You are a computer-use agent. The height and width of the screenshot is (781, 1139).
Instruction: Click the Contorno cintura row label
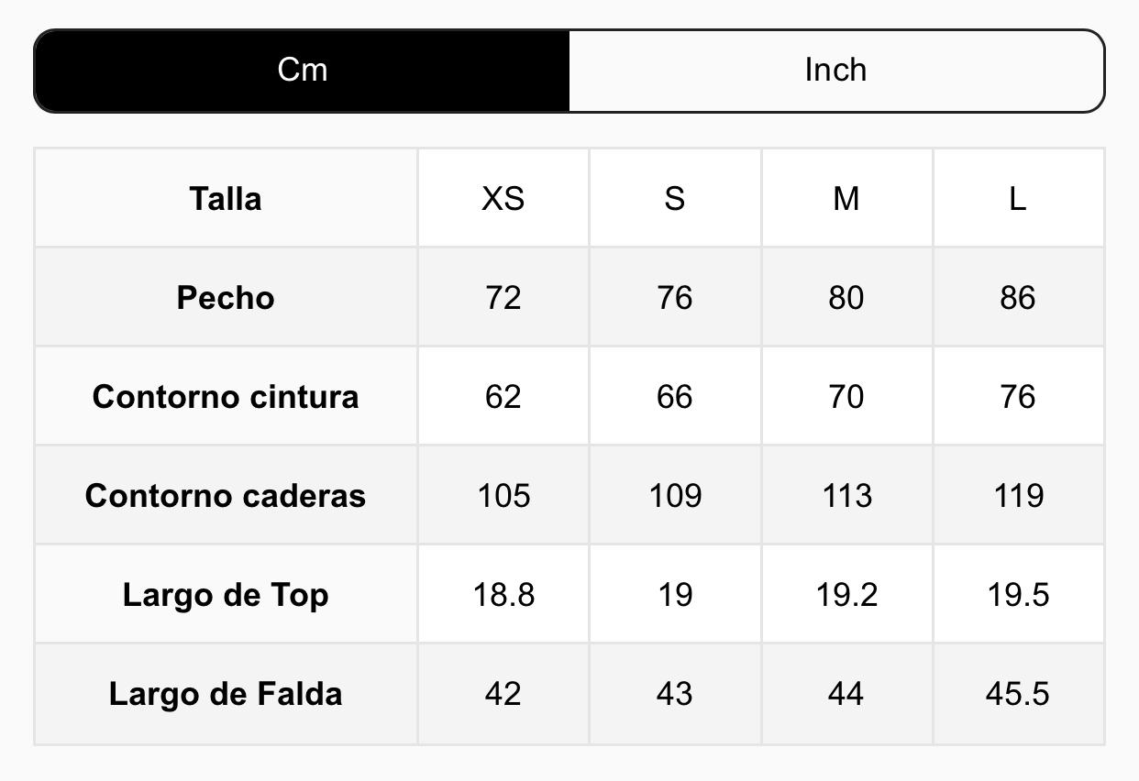pyautogui.click(x=226, y=397)
